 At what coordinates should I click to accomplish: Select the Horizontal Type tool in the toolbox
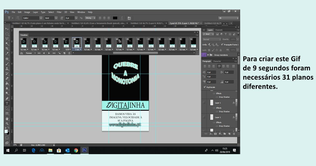pyautogui.click(x=7, y=104)
